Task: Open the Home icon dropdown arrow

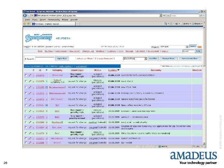Action: coord(168,24)
